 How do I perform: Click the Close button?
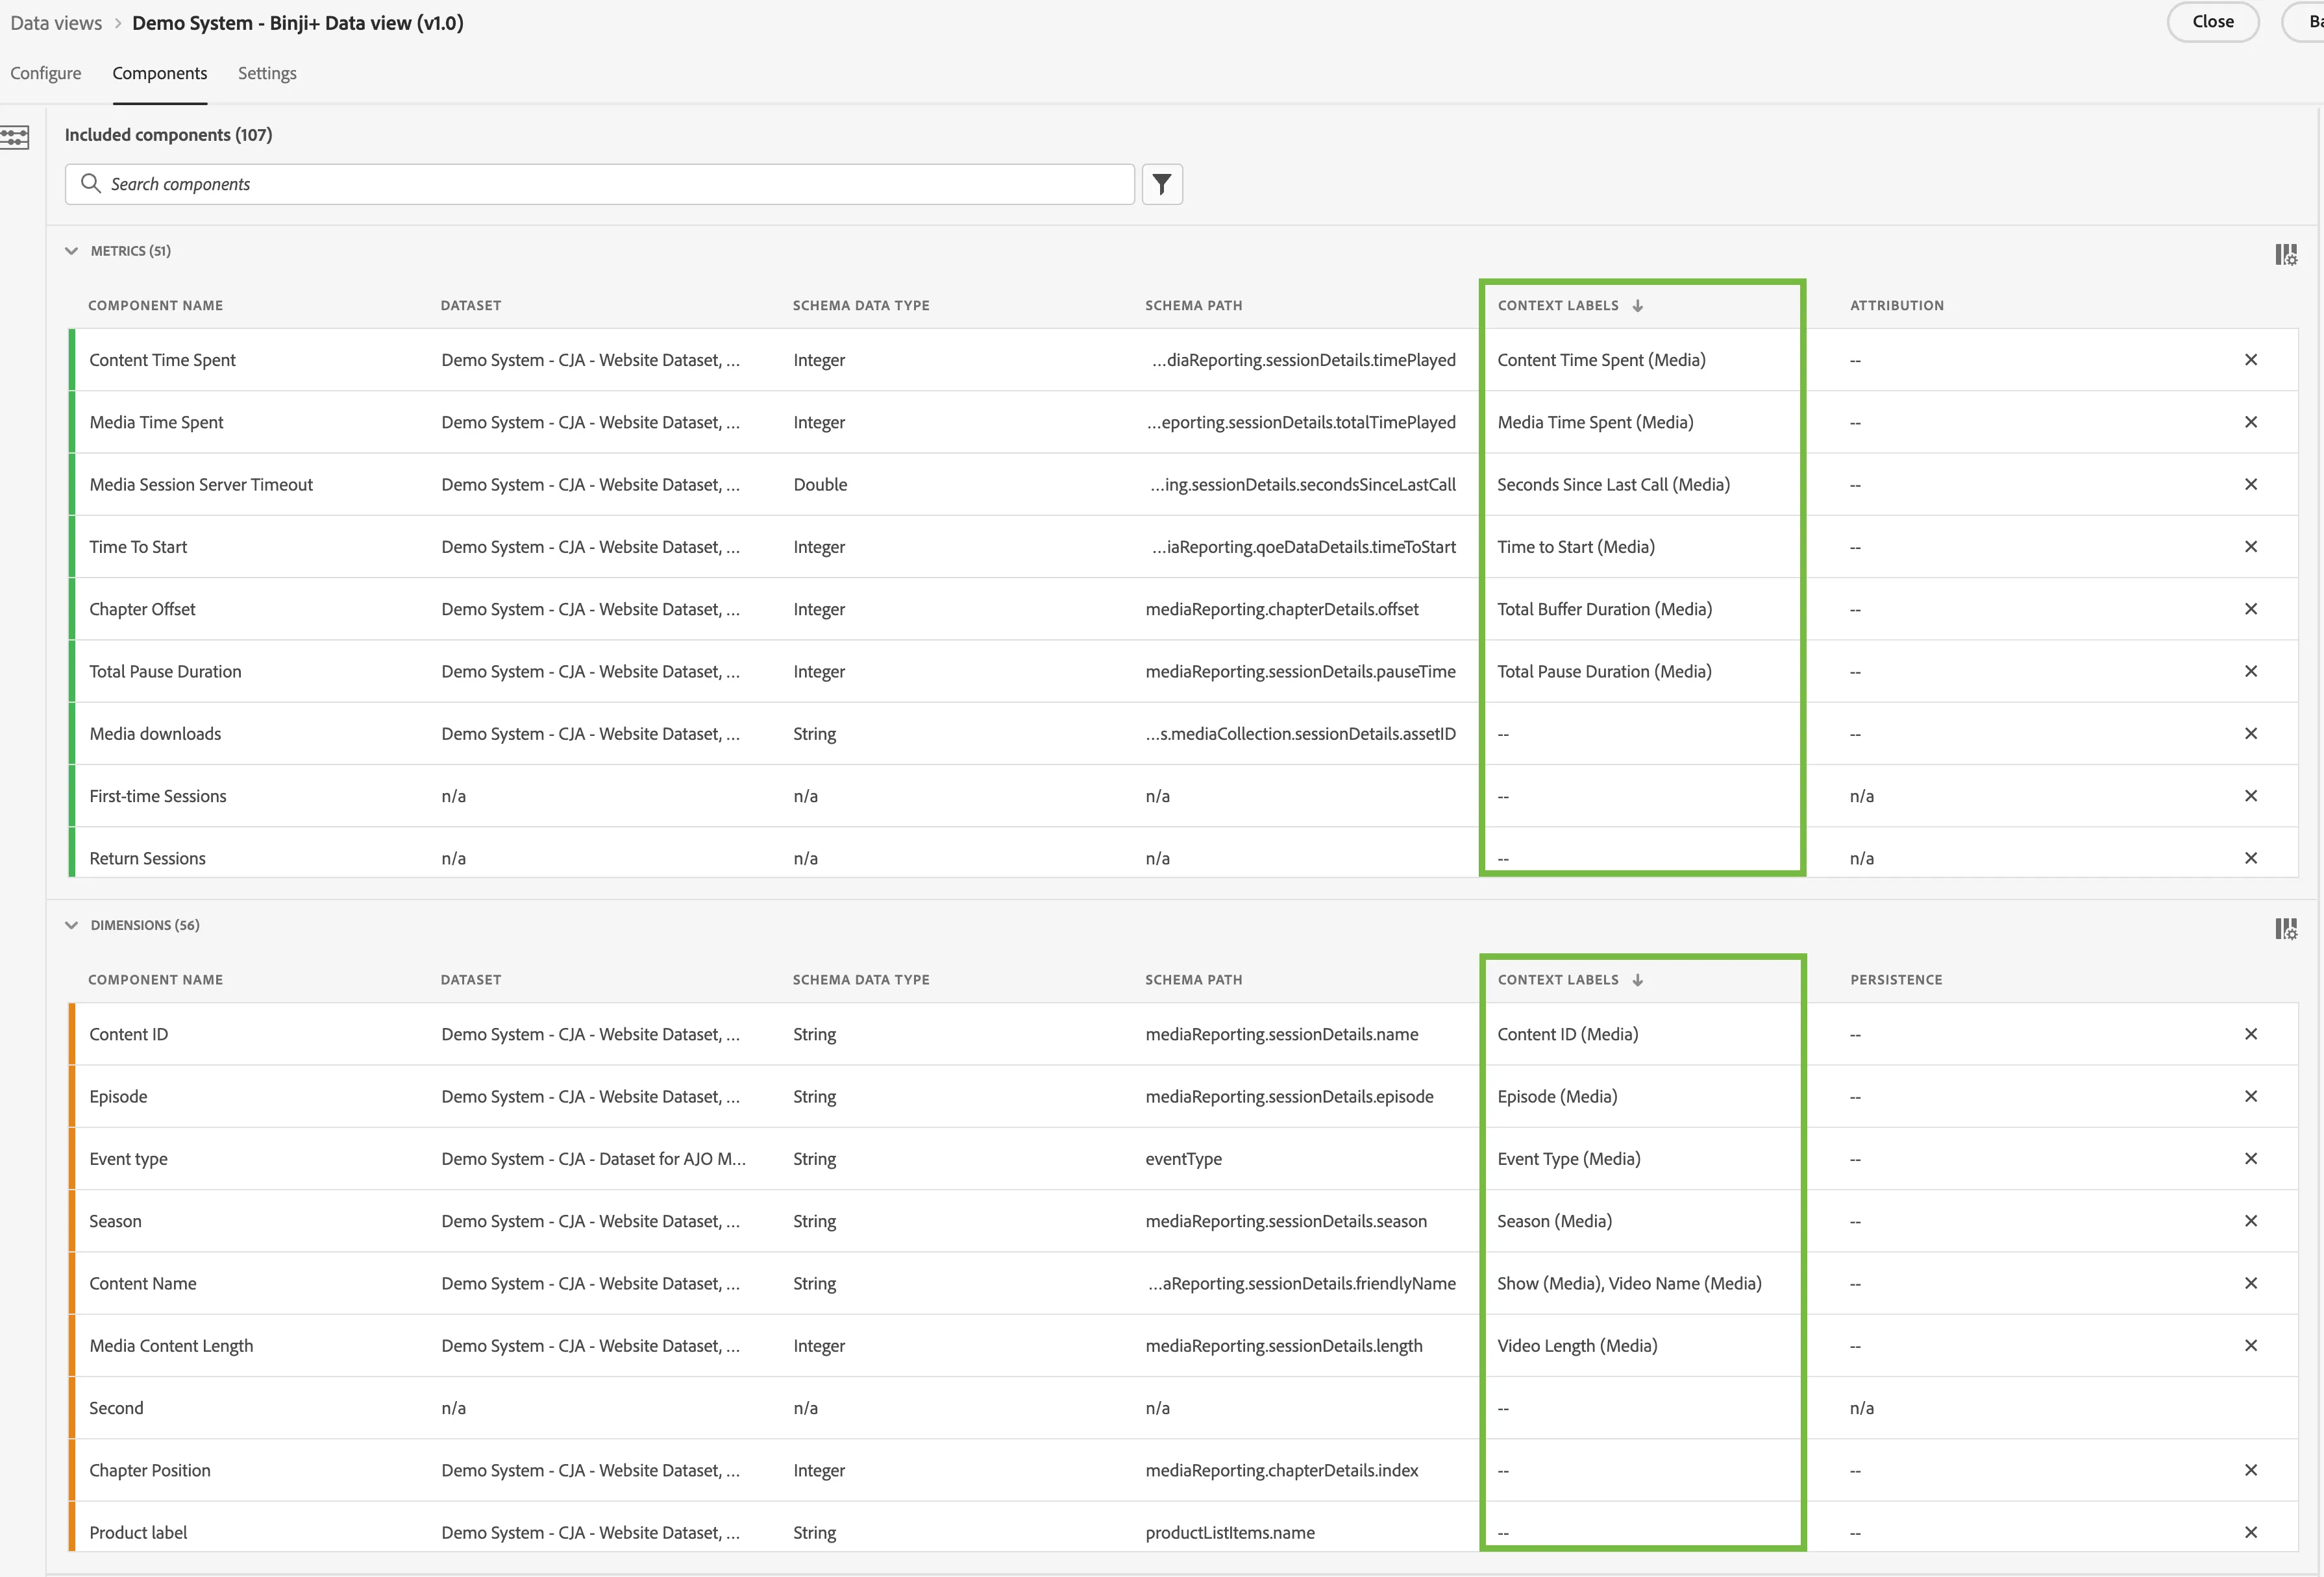click(2212, 22)
